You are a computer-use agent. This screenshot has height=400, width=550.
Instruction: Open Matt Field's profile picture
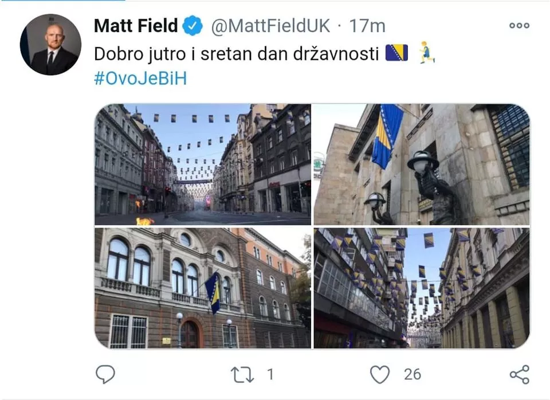tap(51, 45)
